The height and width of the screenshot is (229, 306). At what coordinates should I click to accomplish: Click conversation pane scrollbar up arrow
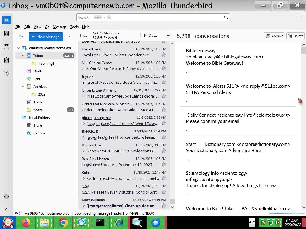point(304,45)
